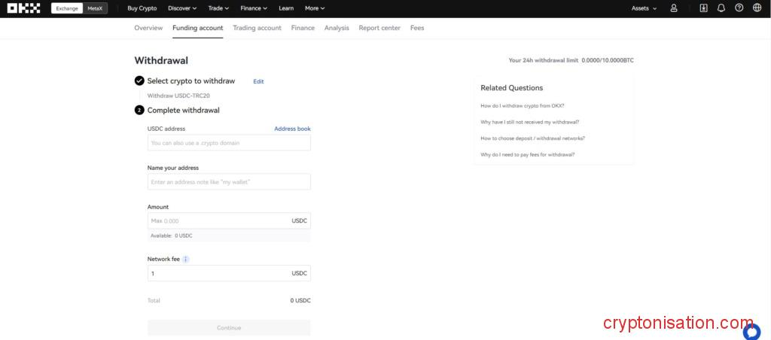Click the OKX logo

click(x=24, y=8)
